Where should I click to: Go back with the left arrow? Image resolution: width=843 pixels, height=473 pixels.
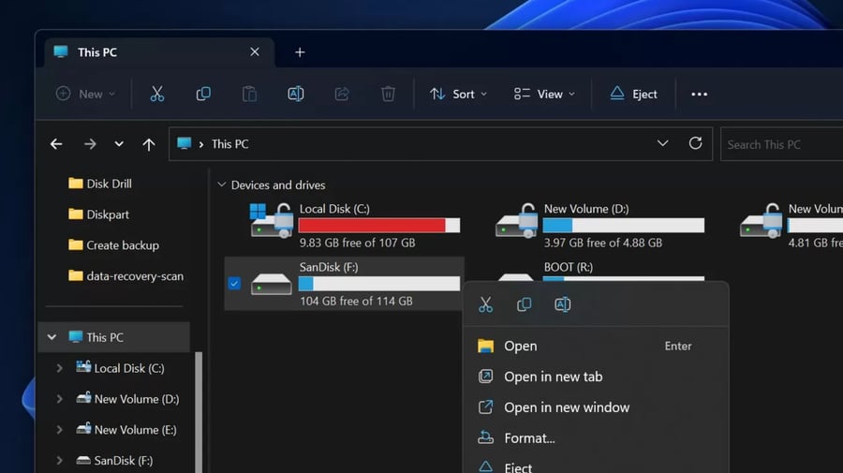tap(56, 144)
